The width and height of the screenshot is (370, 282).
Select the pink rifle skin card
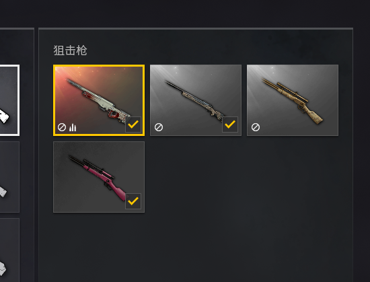pyautogui.click(x=99, y=177)
